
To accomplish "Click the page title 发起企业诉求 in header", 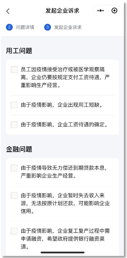I will 62,11.
